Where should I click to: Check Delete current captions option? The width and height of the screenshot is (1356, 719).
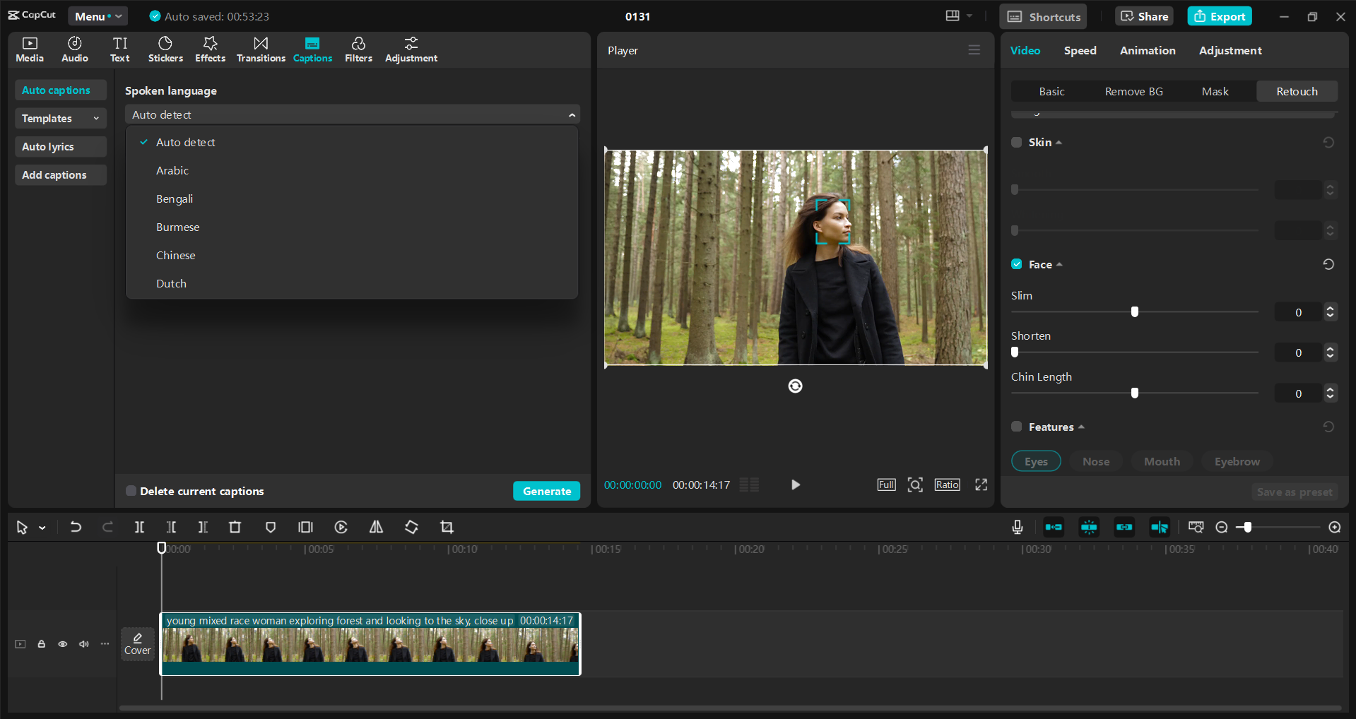tap(131, 491)
